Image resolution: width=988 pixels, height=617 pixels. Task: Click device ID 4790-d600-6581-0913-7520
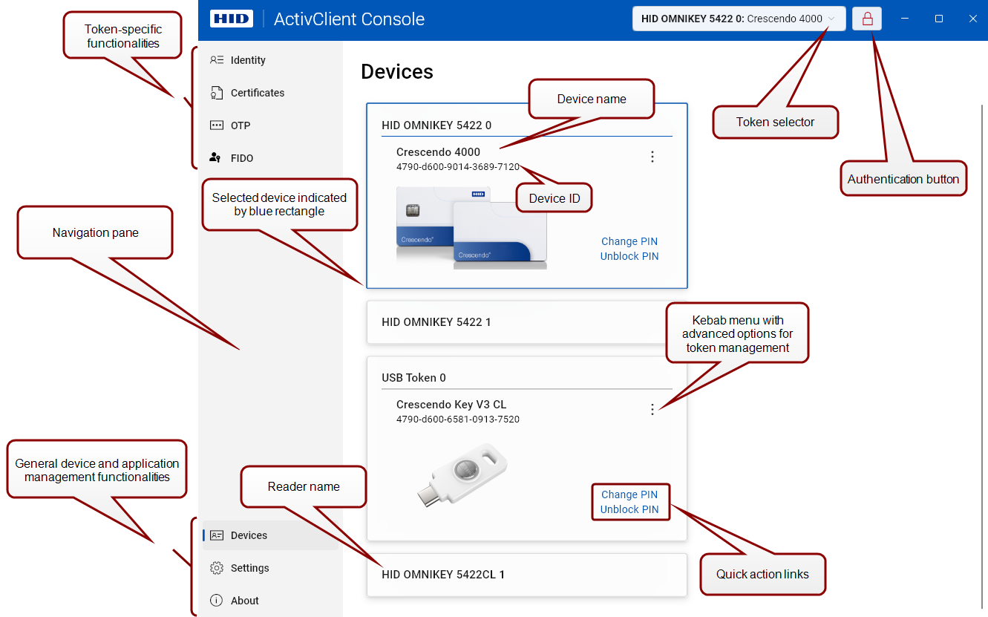tap(458, 420)
